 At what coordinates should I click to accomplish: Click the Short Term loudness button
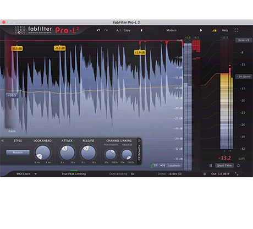pos(224,166)
